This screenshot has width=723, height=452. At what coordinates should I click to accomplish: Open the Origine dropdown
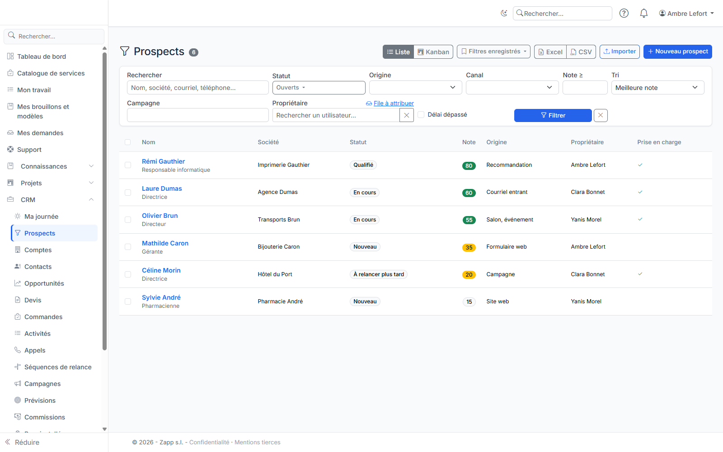click(x=415, y=87)
